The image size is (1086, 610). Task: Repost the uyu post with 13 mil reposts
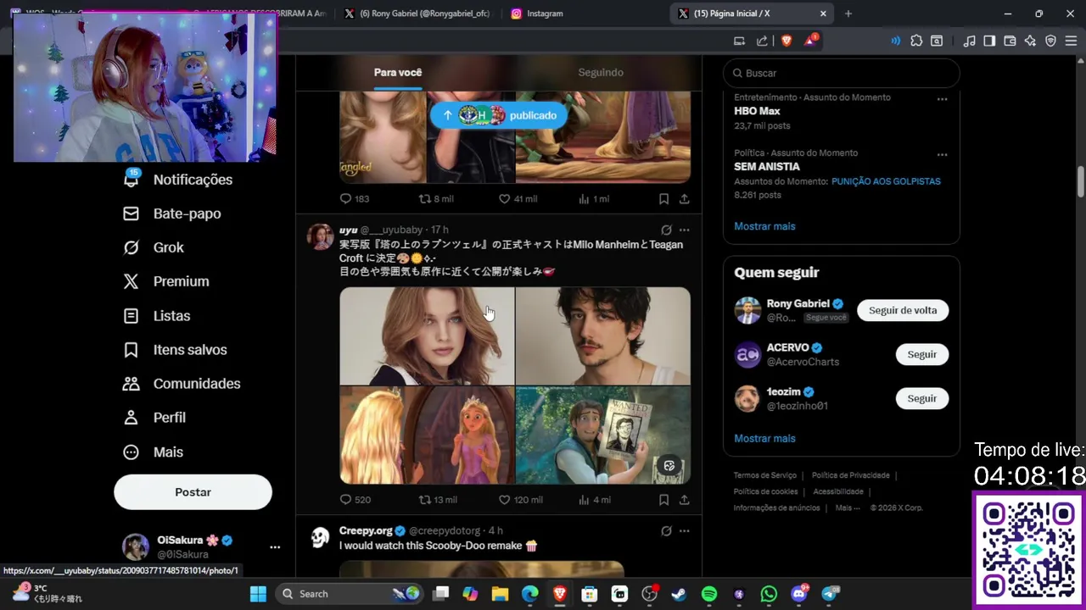pyautogui.click(x=439, y=500)
